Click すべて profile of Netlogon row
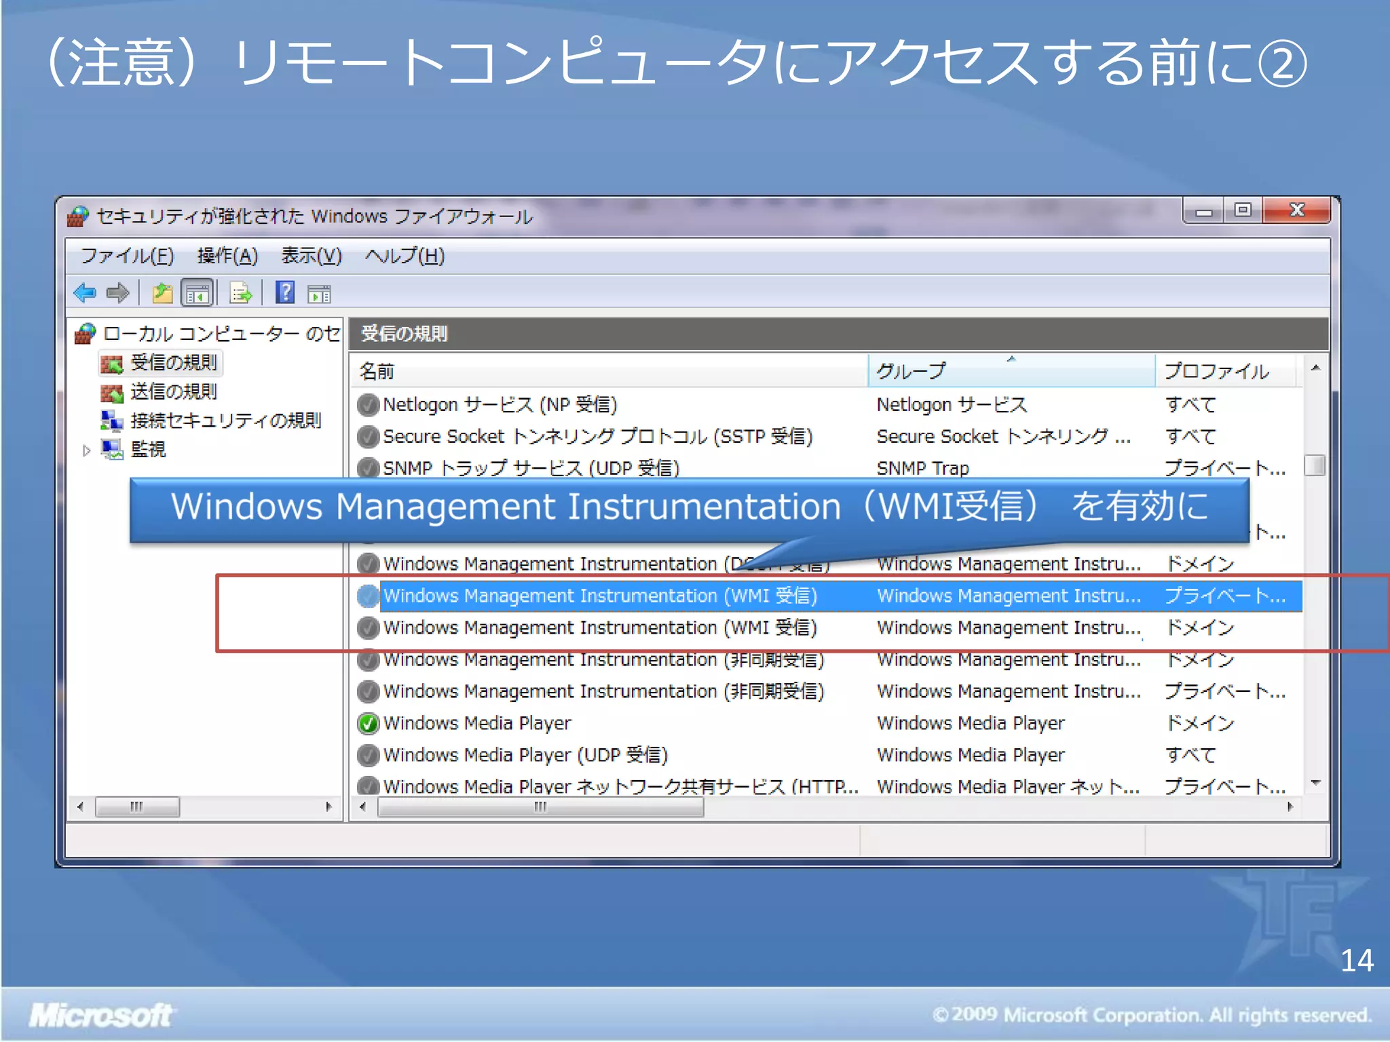 pyautogui.click(x=1190, y=405)
